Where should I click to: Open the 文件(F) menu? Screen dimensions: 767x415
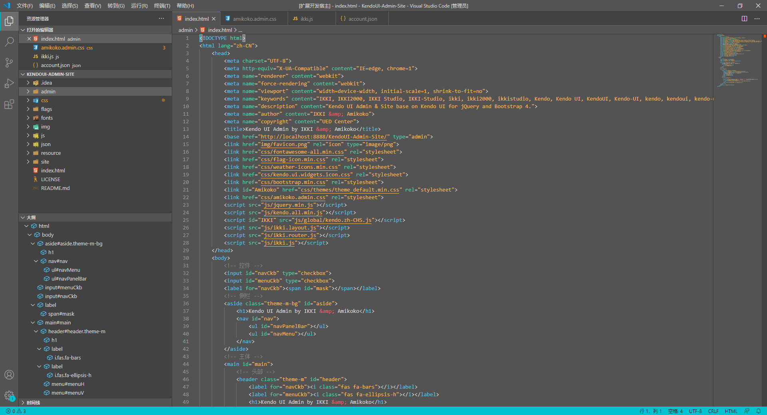tap(24, 6)
